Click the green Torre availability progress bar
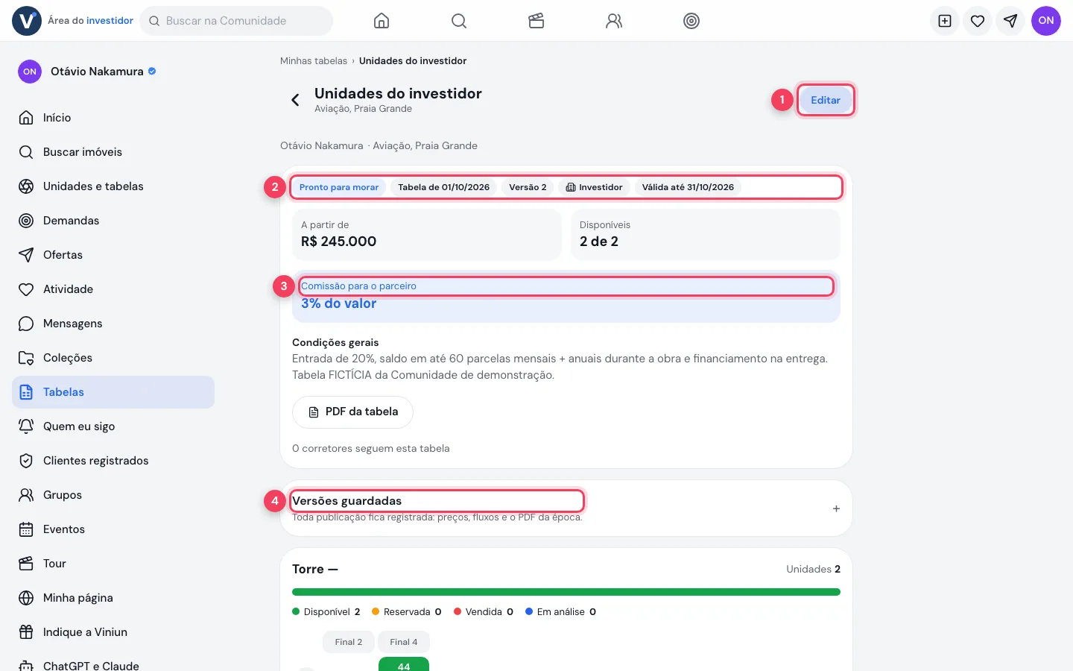This screenshot has width=1073, height=671. (566, 592)
